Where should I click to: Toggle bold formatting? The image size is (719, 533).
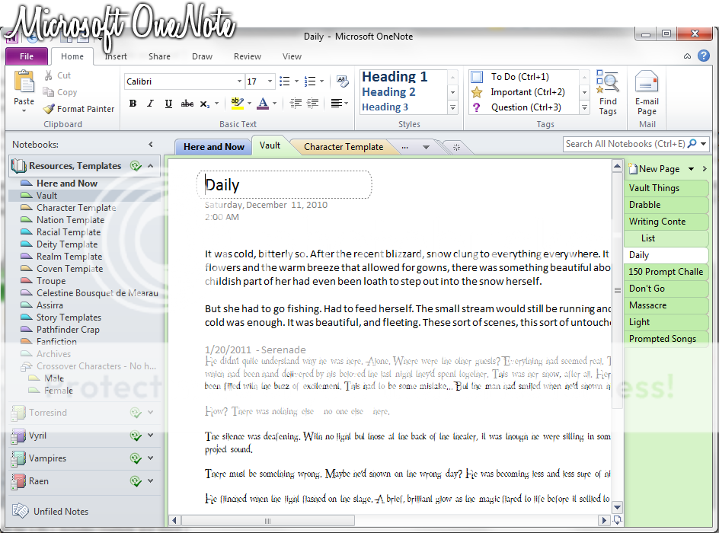click(133, 103)
